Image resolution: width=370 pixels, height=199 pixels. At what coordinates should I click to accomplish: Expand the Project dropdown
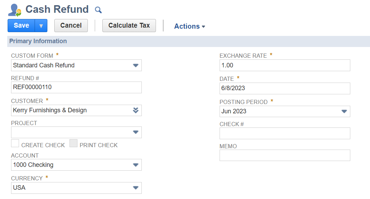pyautogui.click(x=136, y=132)
